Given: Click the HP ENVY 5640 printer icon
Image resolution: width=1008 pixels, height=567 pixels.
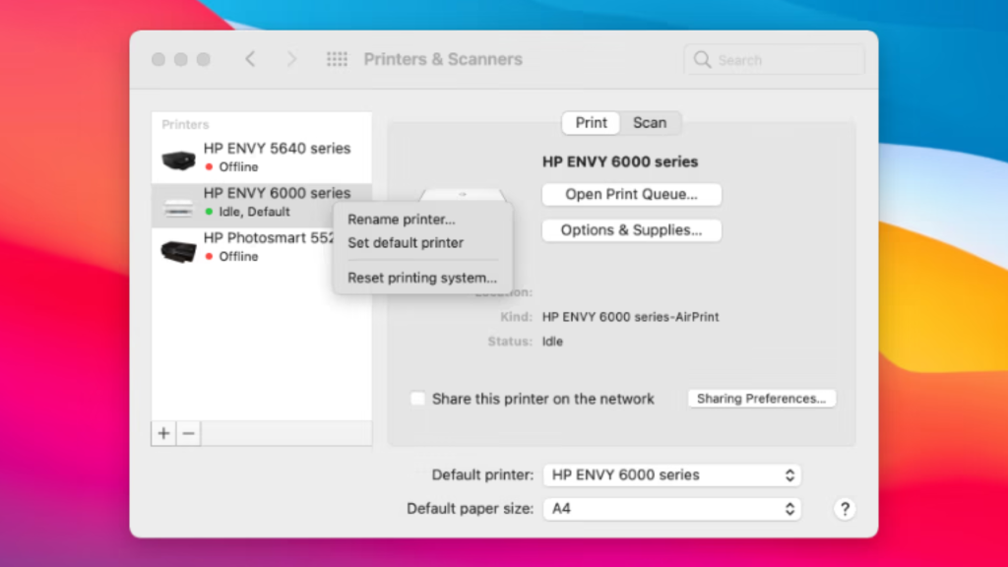Looking at the screenshot, I should 178,158.
